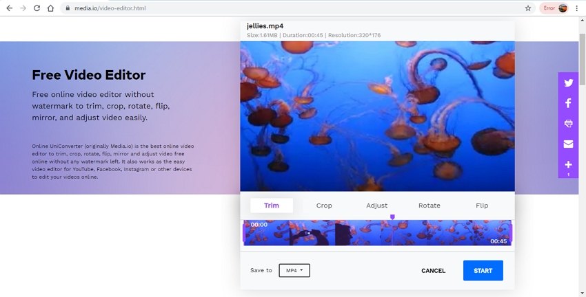586x297 pixels.
Task: Switch to the Crop tab
Action: pos(324,206)
